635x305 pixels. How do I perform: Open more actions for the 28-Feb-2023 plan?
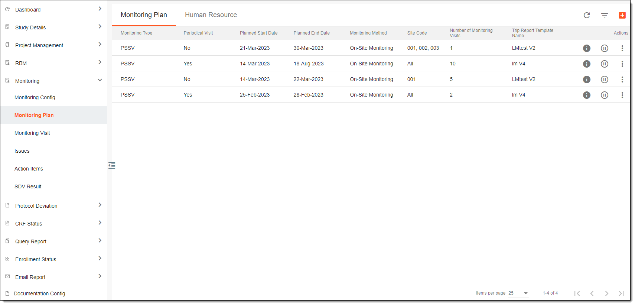[622, 95]
